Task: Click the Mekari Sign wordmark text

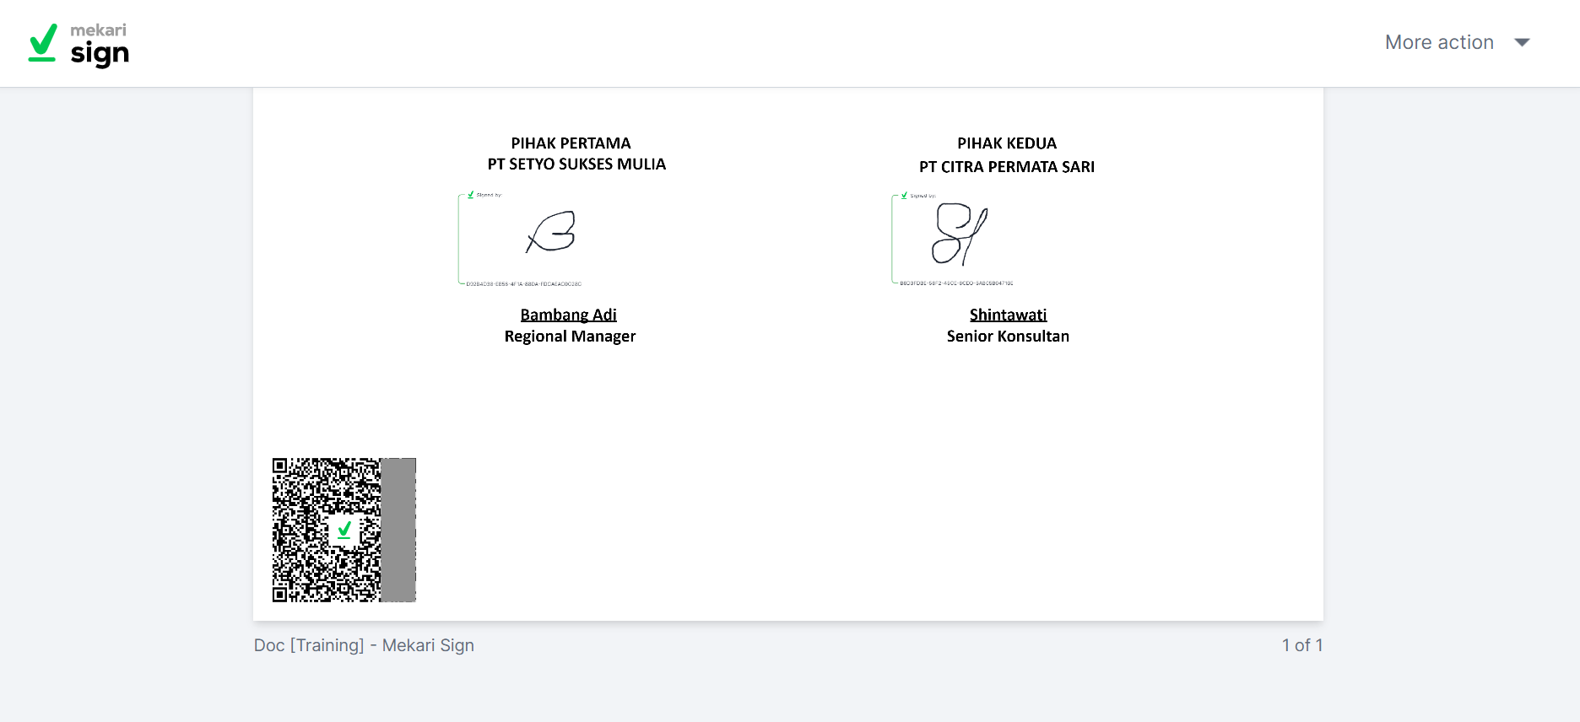Action: (100, 45)
